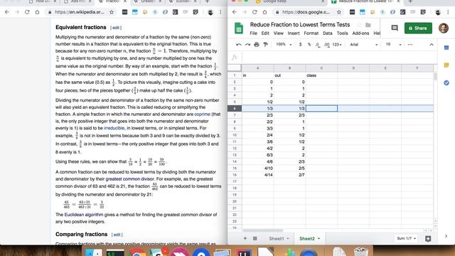Viewport: 455px width, 256px height.
Task: Open the Arial font dropdown
Action: (363, 44)
